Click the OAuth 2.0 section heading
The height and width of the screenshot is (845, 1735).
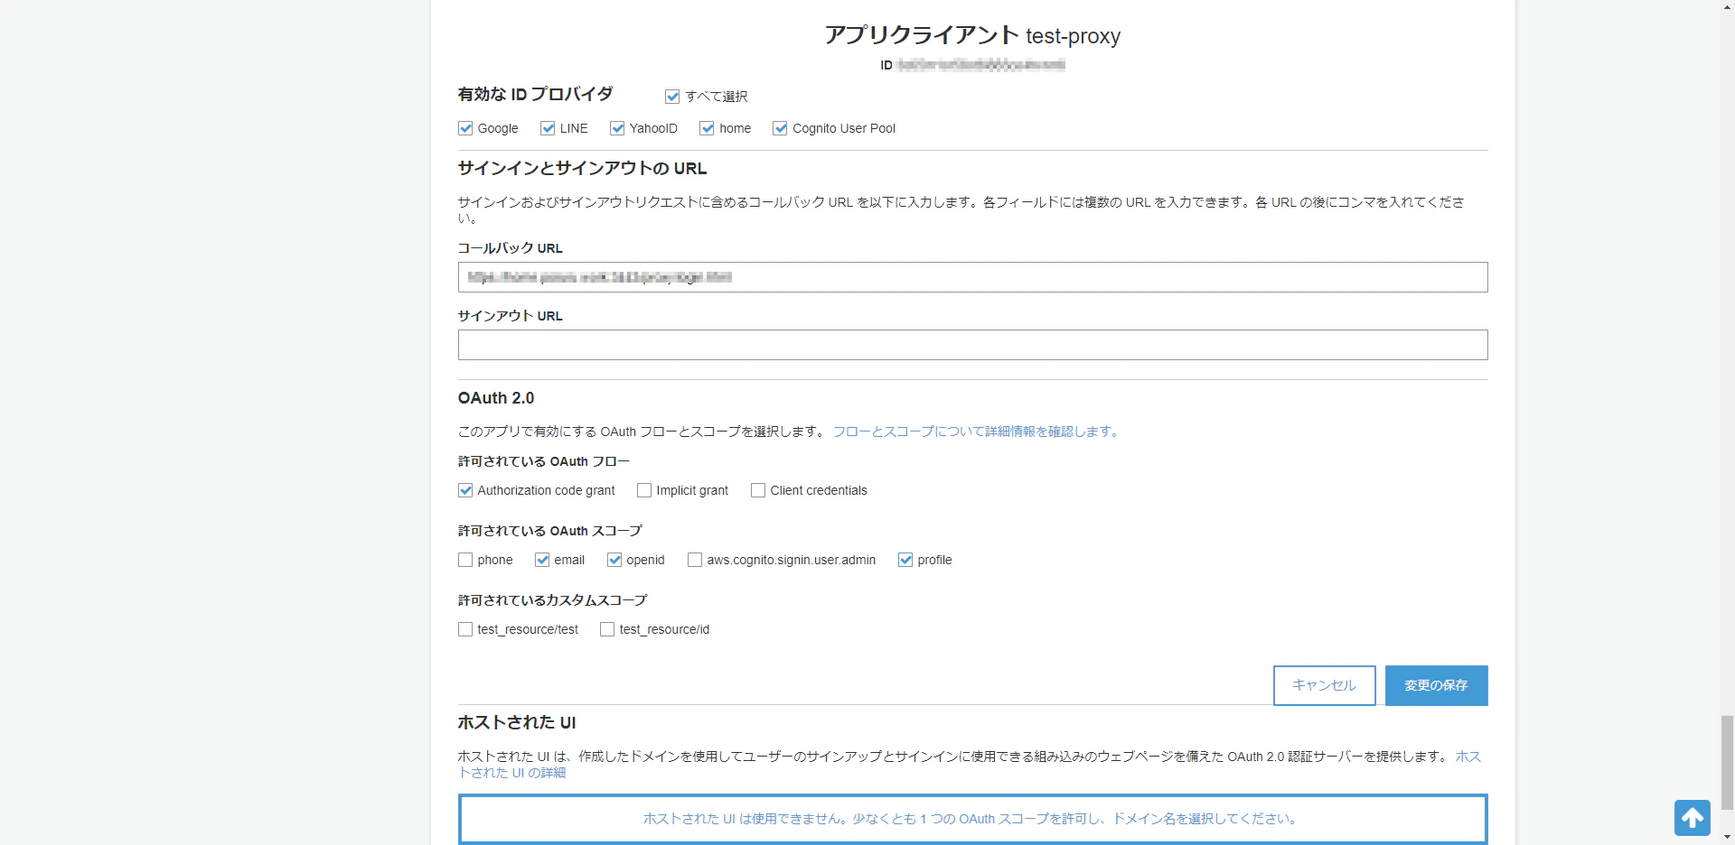pos(496,398)
